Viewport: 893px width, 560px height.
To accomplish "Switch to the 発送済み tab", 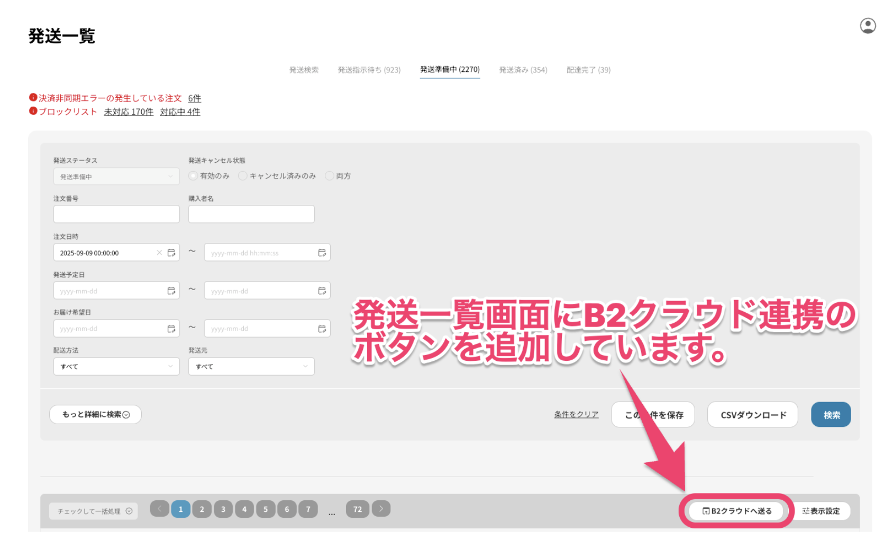I will point(523,70).
